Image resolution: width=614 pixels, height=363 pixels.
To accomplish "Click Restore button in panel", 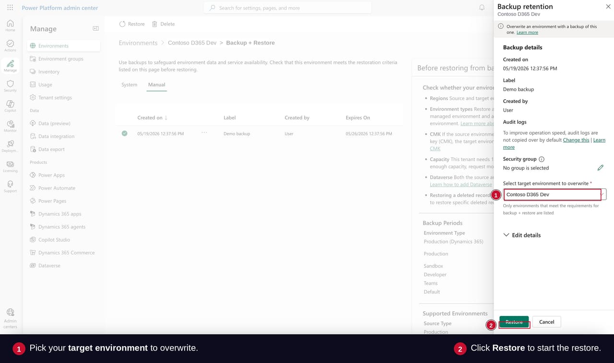I will click(x=514, y=322).
